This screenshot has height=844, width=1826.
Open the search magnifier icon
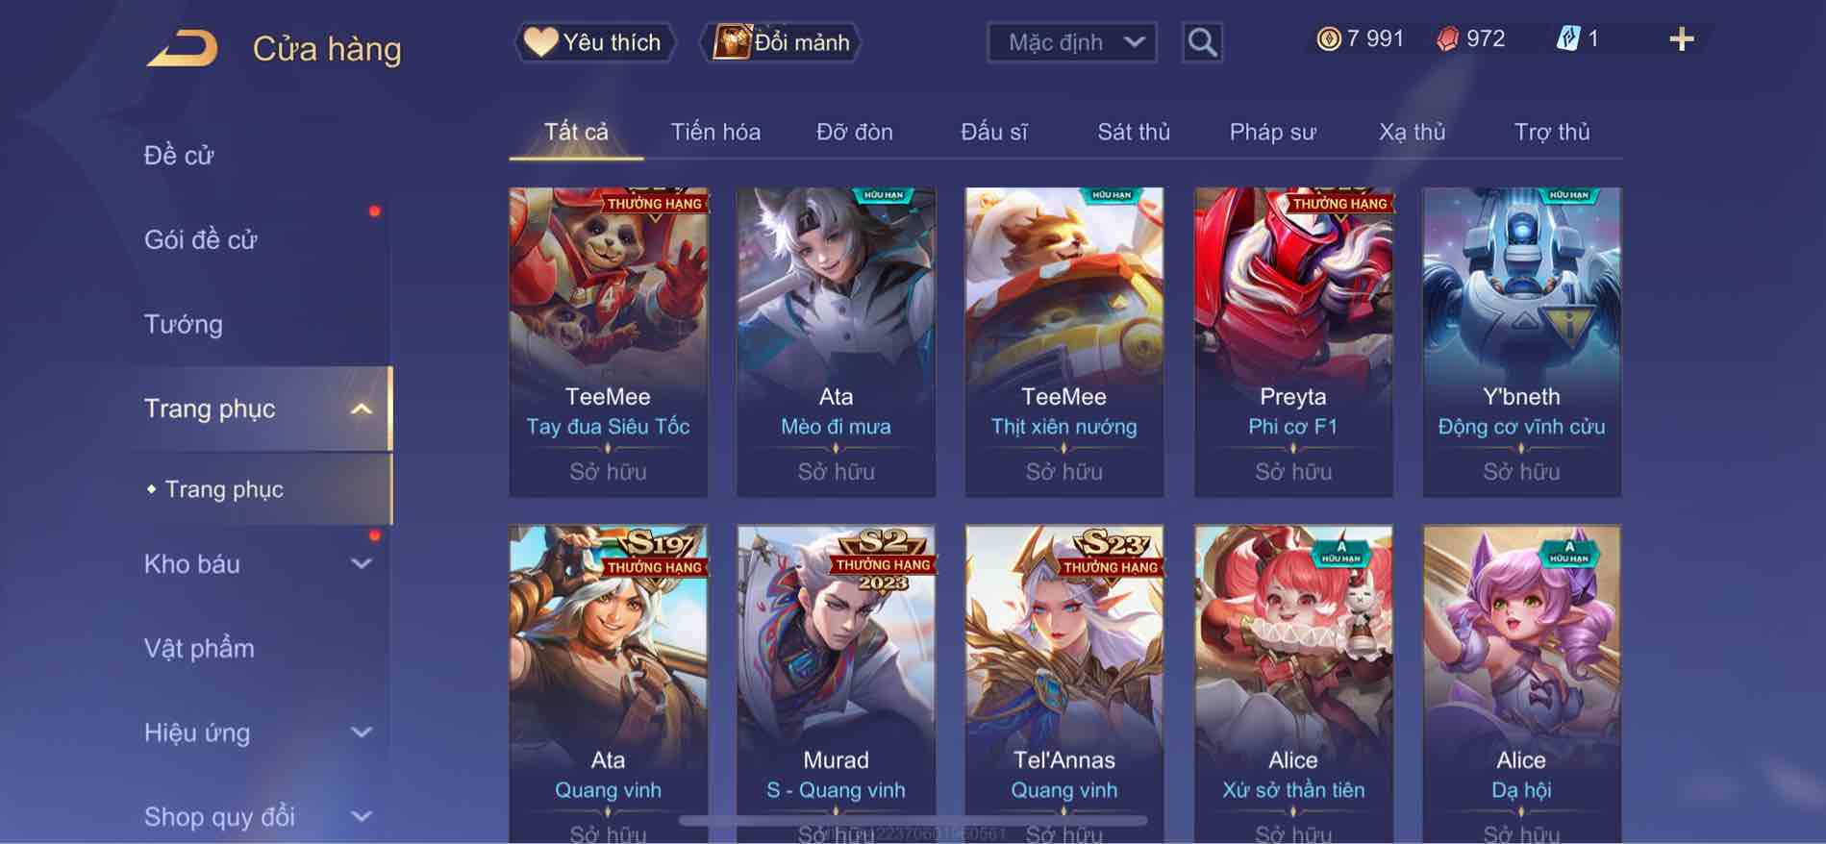[x=1202, y=42]
